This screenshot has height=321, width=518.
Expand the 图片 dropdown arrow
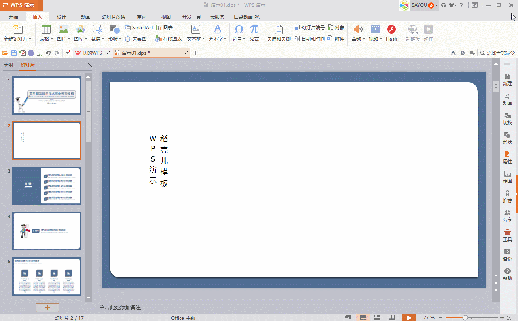point(69,39)
